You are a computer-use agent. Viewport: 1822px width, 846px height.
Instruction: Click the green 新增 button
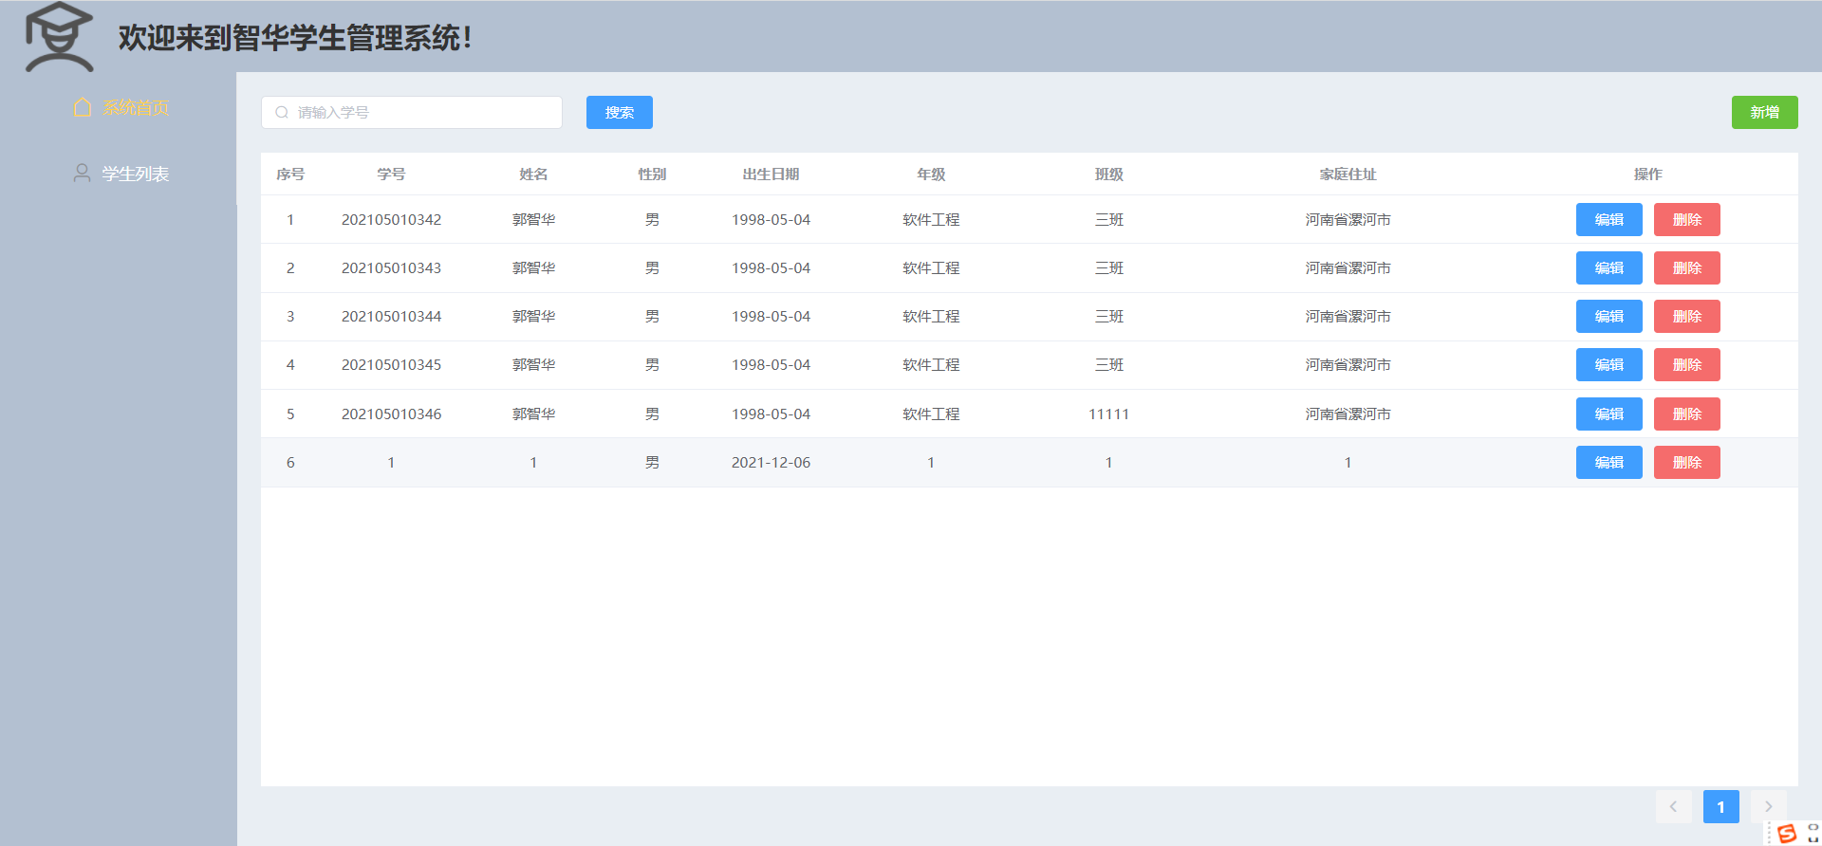(x=1765, y=112)
